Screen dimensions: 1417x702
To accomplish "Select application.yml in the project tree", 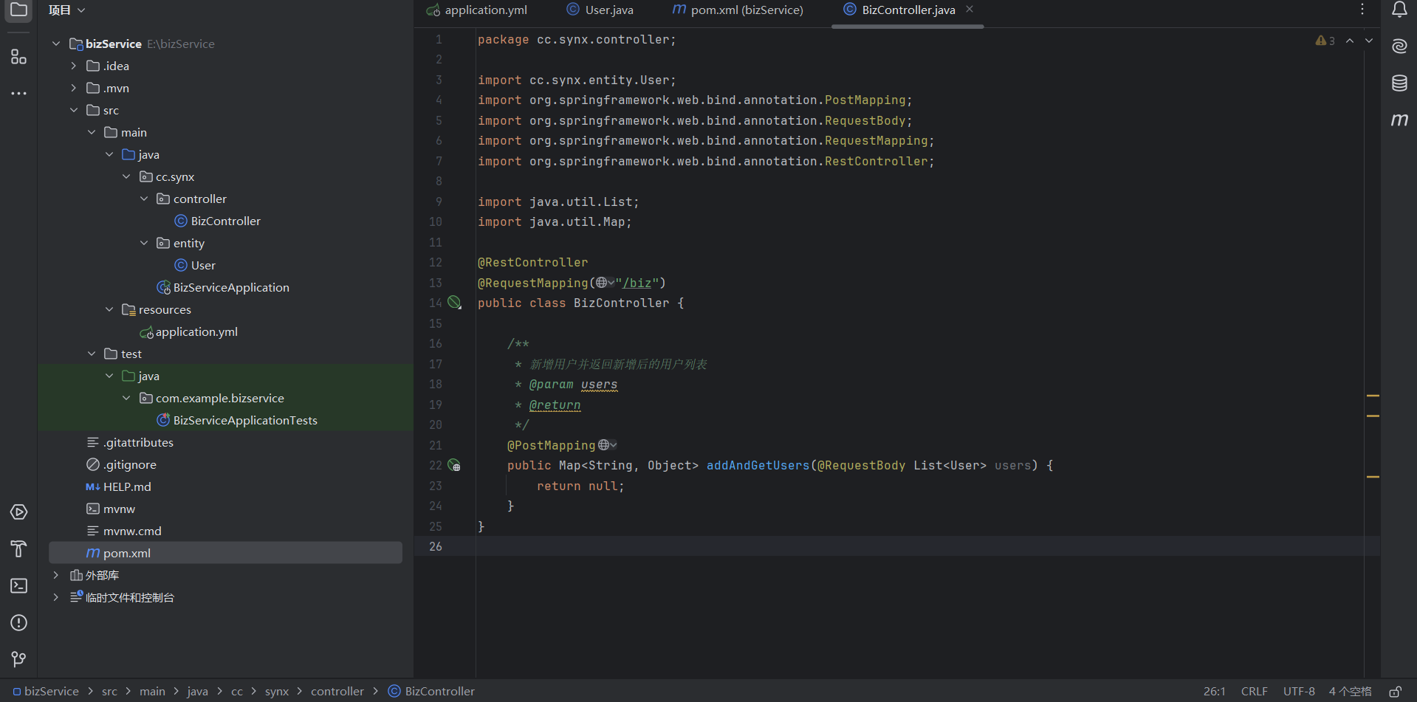I will [189, 331].
